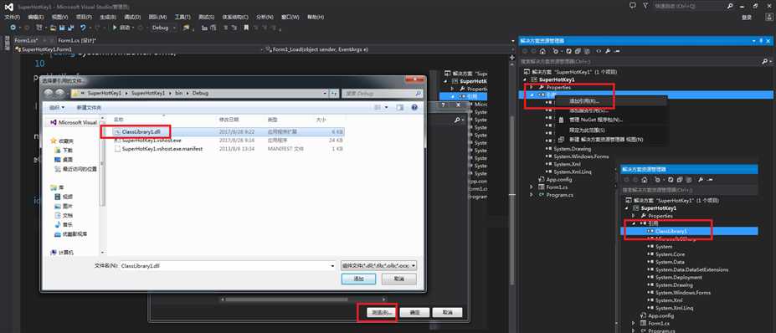Select the SuperHotKey1.vshost.exe.manifest file
The width and height of the screenshot is (776, 333).
coord(158,149)
